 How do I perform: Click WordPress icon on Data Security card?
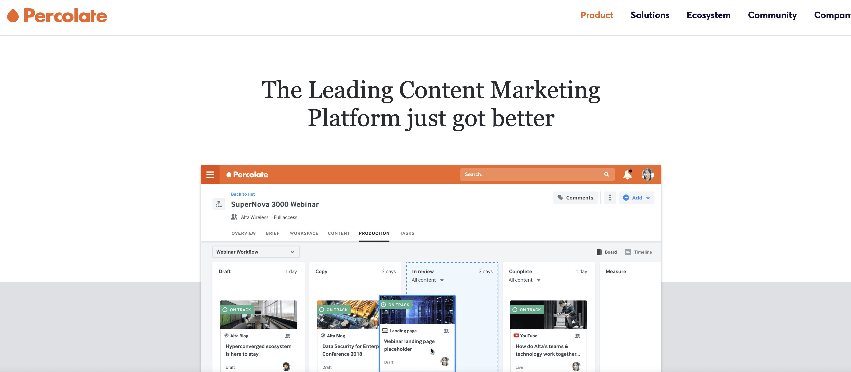pos(323,336)
